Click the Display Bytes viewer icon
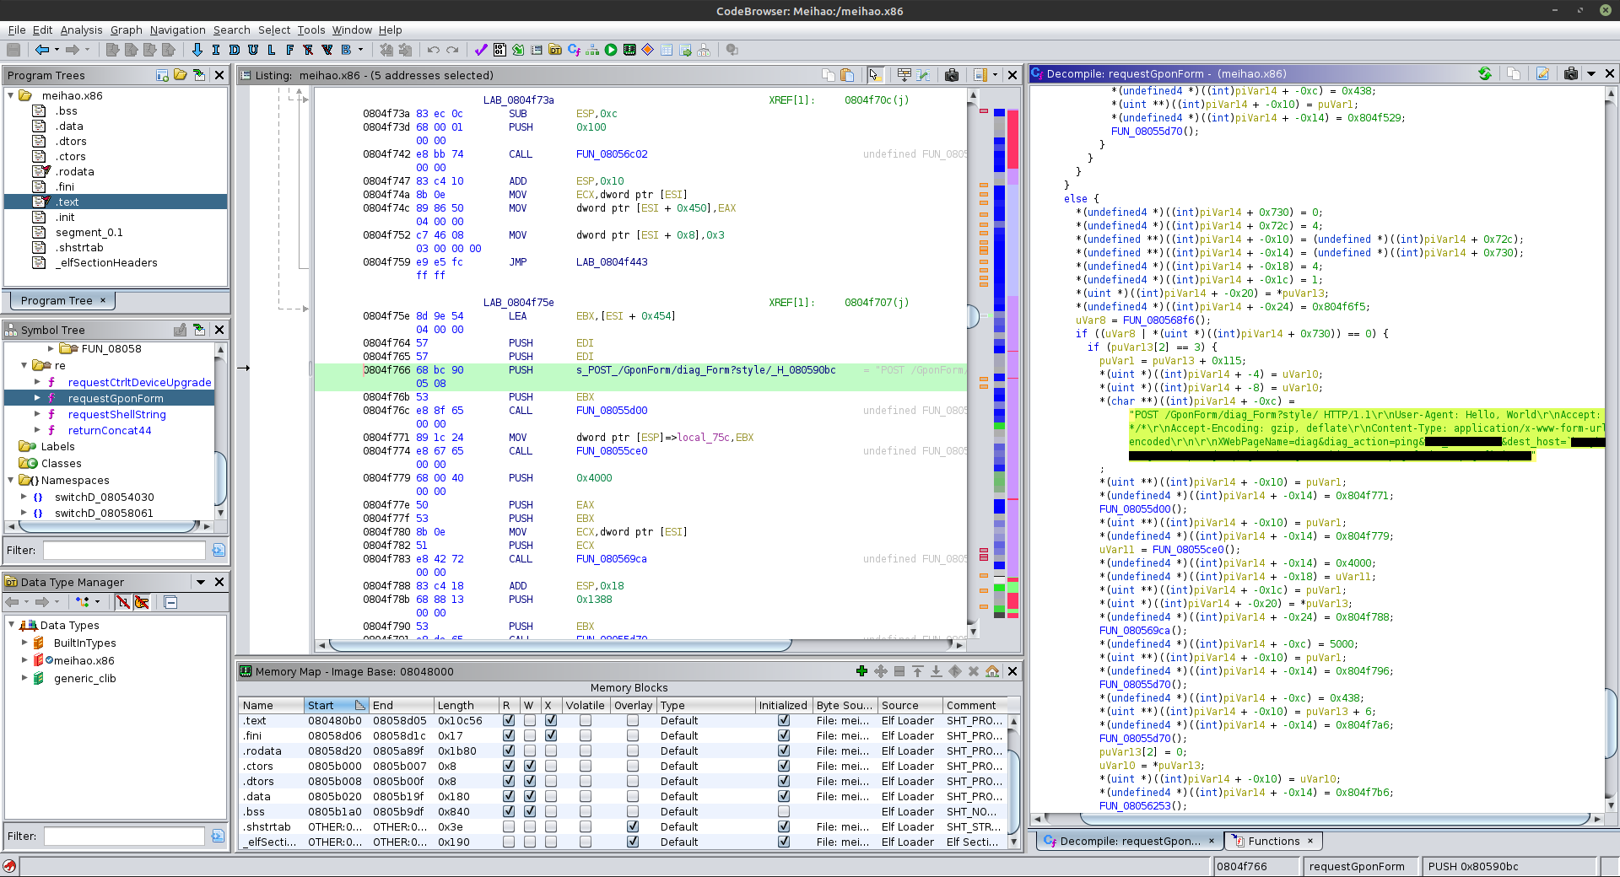1620x877 pixels. click(499, 50)
